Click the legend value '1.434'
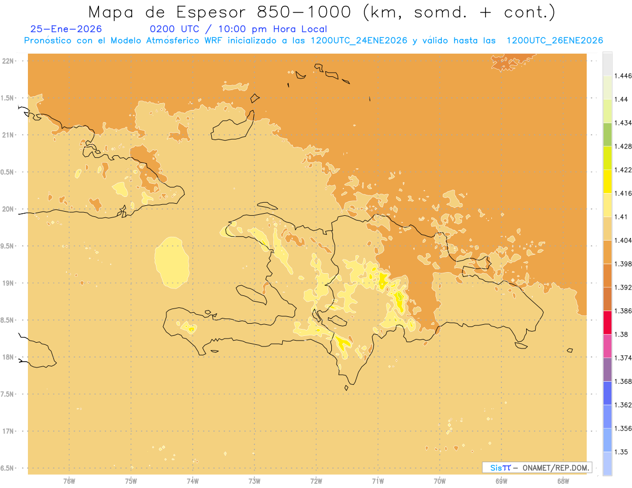This screenshot has height=488, width=632. coord(623,123)
